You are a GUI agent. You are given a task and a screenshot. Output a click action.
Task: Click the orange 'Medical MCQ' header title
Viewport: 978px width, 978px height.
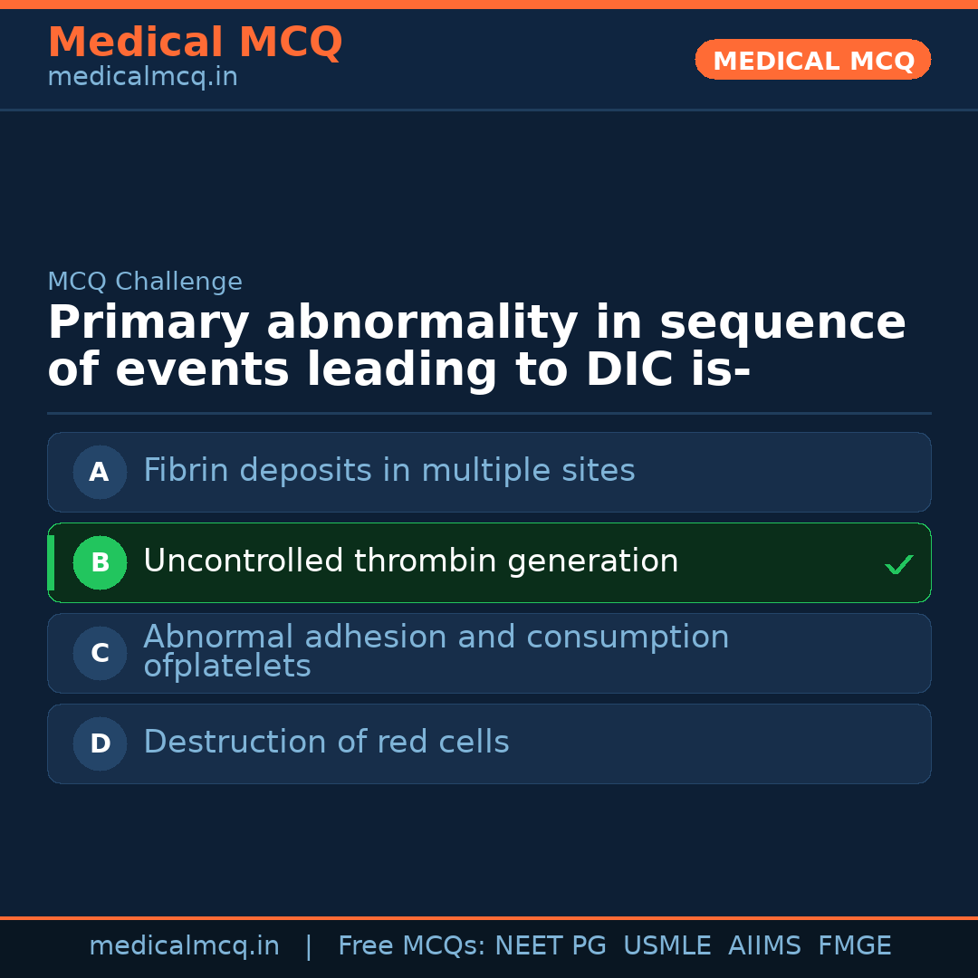195,43
